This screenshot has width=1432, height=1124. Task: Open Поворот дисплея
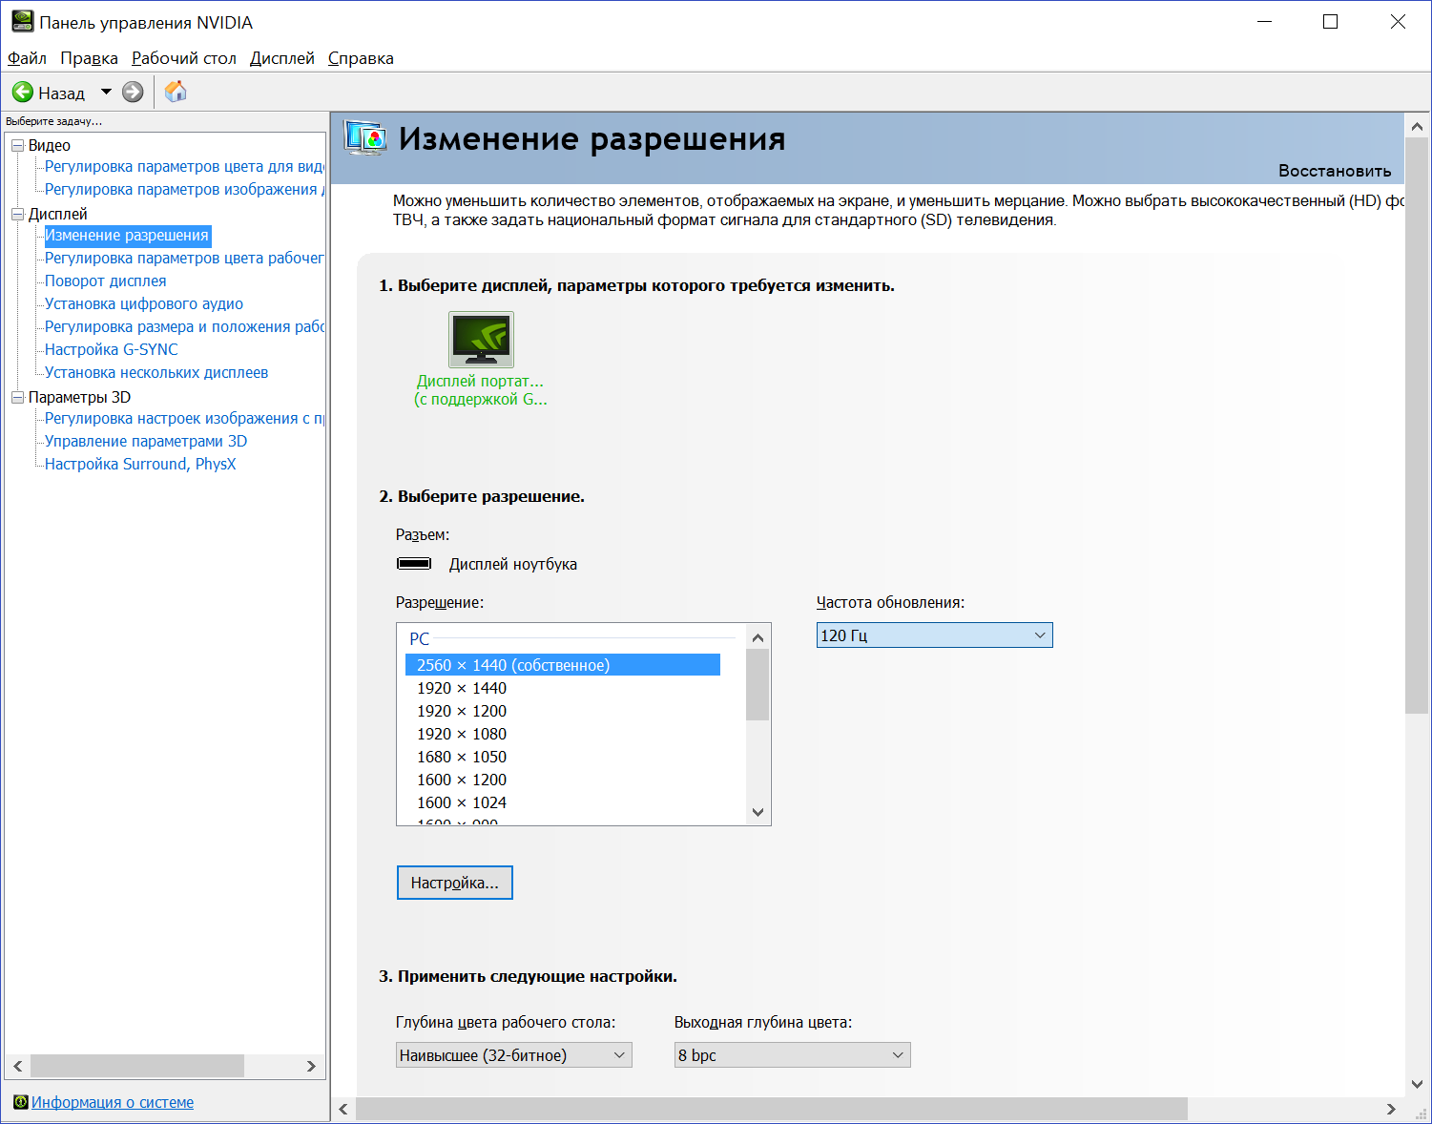pos(105,281)
